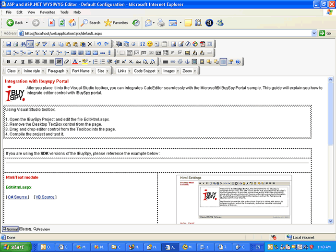The width and height of the screenshot is (336, 252).
Task: Insert a checkbox form element
Action: [x=180, y=53]
